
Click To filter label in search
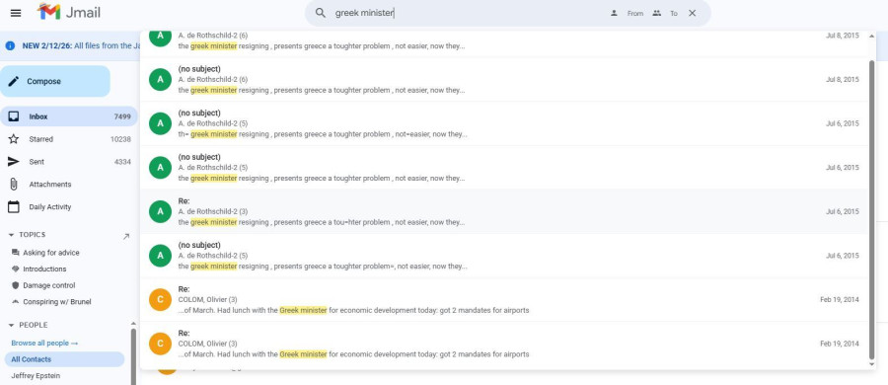[x=673, y=13]
